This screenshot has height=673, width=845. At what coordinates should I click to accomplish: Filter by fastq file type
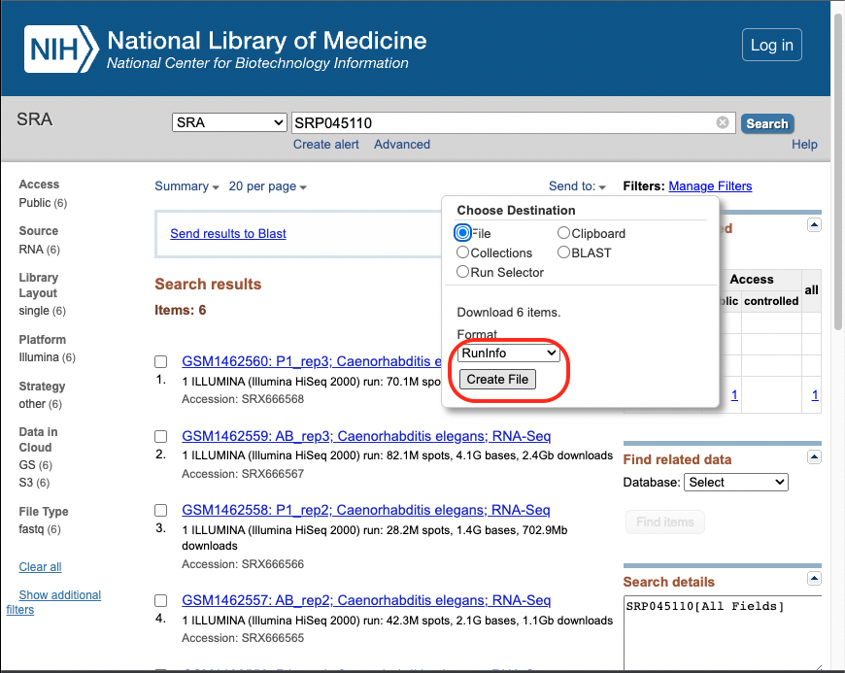pos(40,529)
